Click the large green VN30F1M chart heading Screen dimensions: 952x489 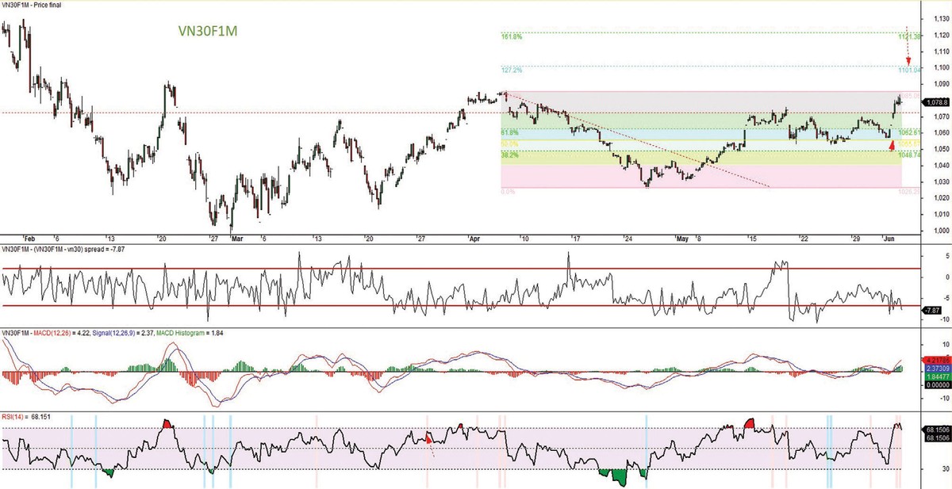point(206,32)
